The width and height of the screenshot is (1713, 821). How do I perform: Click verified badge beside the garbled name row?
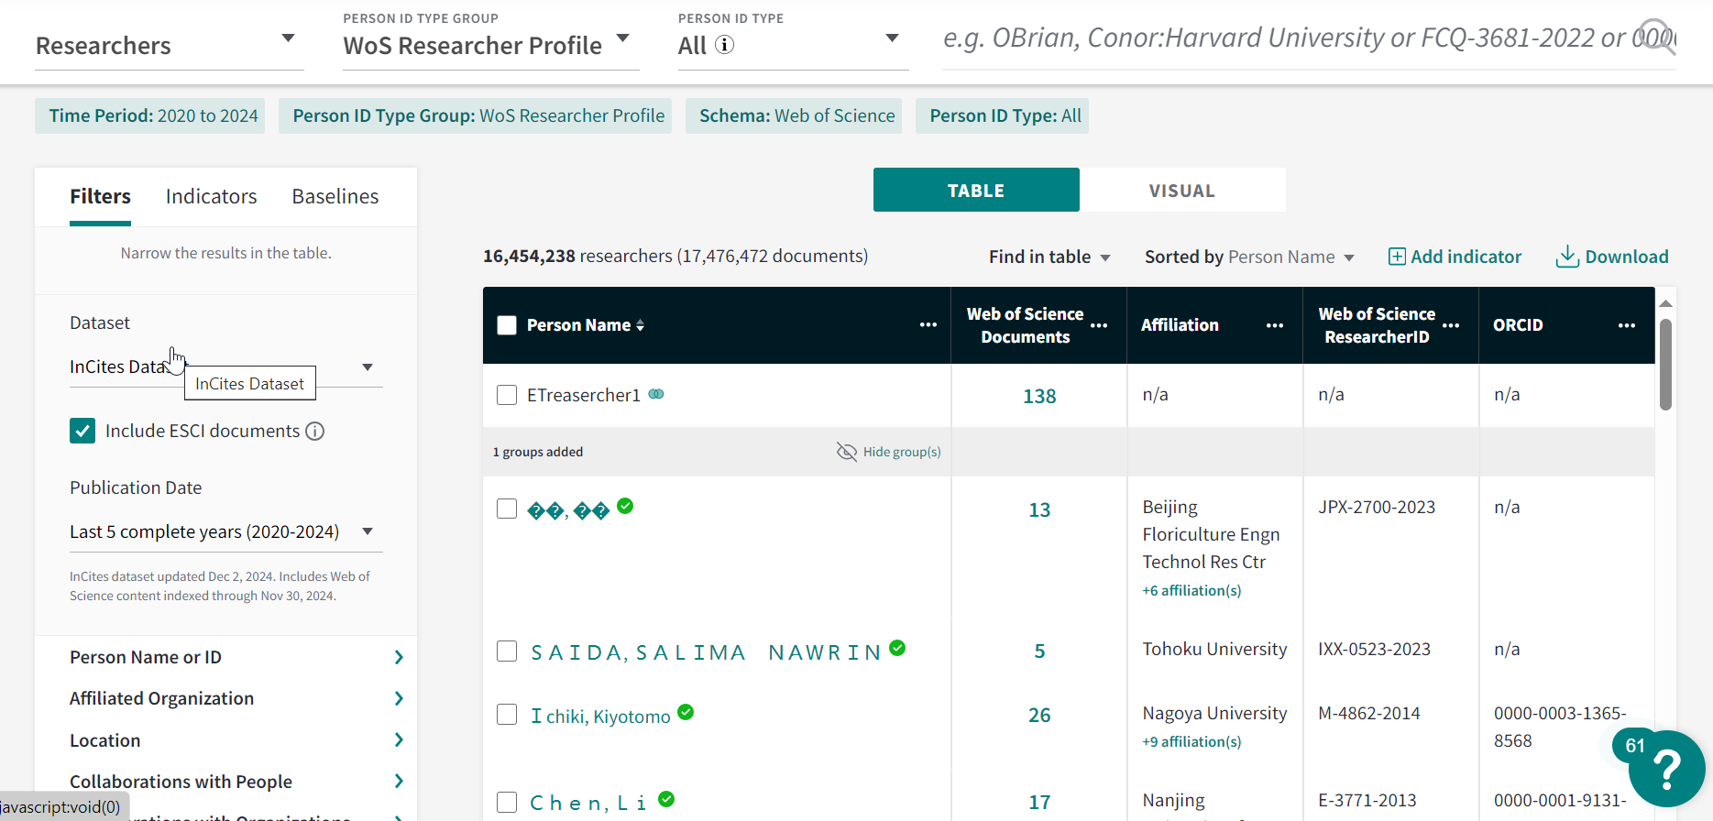pos(625,506)
